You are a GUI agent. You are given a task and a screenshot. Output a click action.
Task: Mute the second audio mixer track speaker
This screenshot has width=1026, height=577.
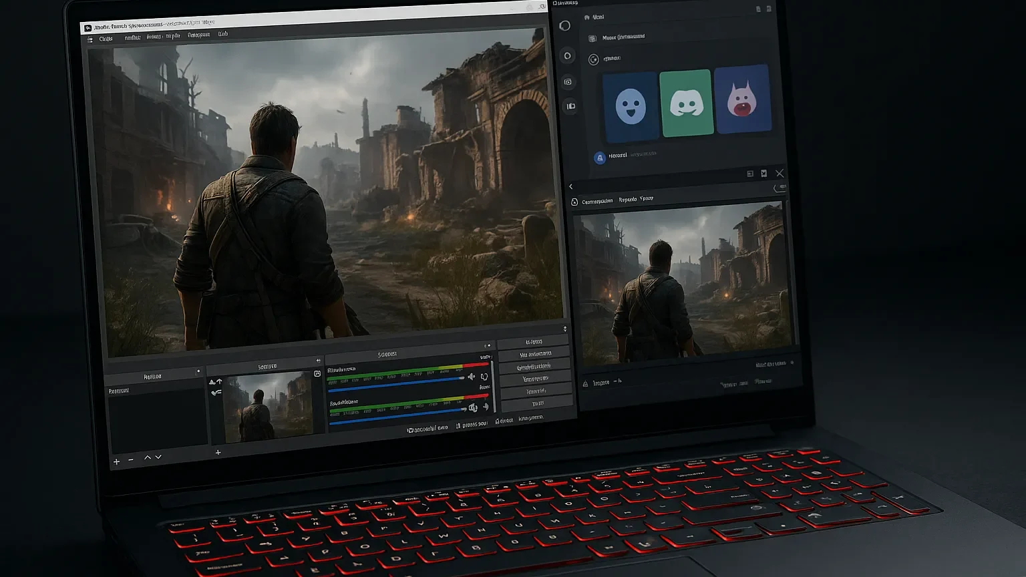click(x=473, y=407)
